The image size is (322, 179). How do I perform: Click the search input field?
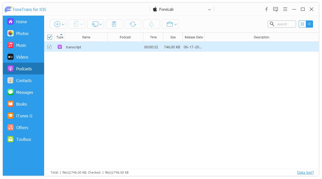(x=282, y=24)
